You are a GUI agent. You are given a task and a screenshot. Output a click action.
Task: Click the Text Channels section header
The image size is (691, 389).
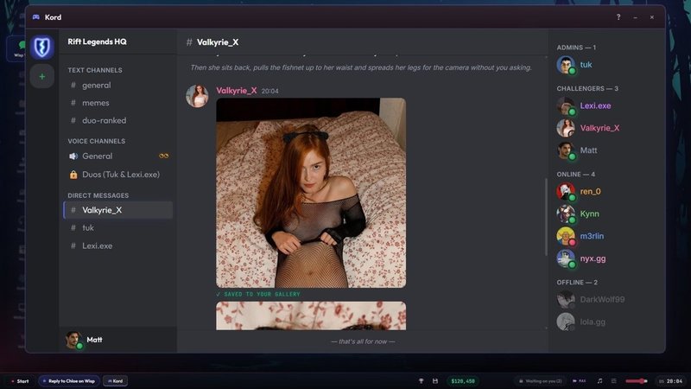(x=95, y=70)
